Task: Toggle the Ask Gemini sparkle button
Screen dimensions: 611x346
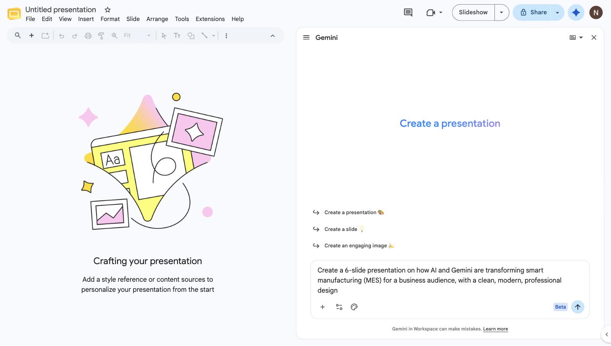Action: coord(576,13)
